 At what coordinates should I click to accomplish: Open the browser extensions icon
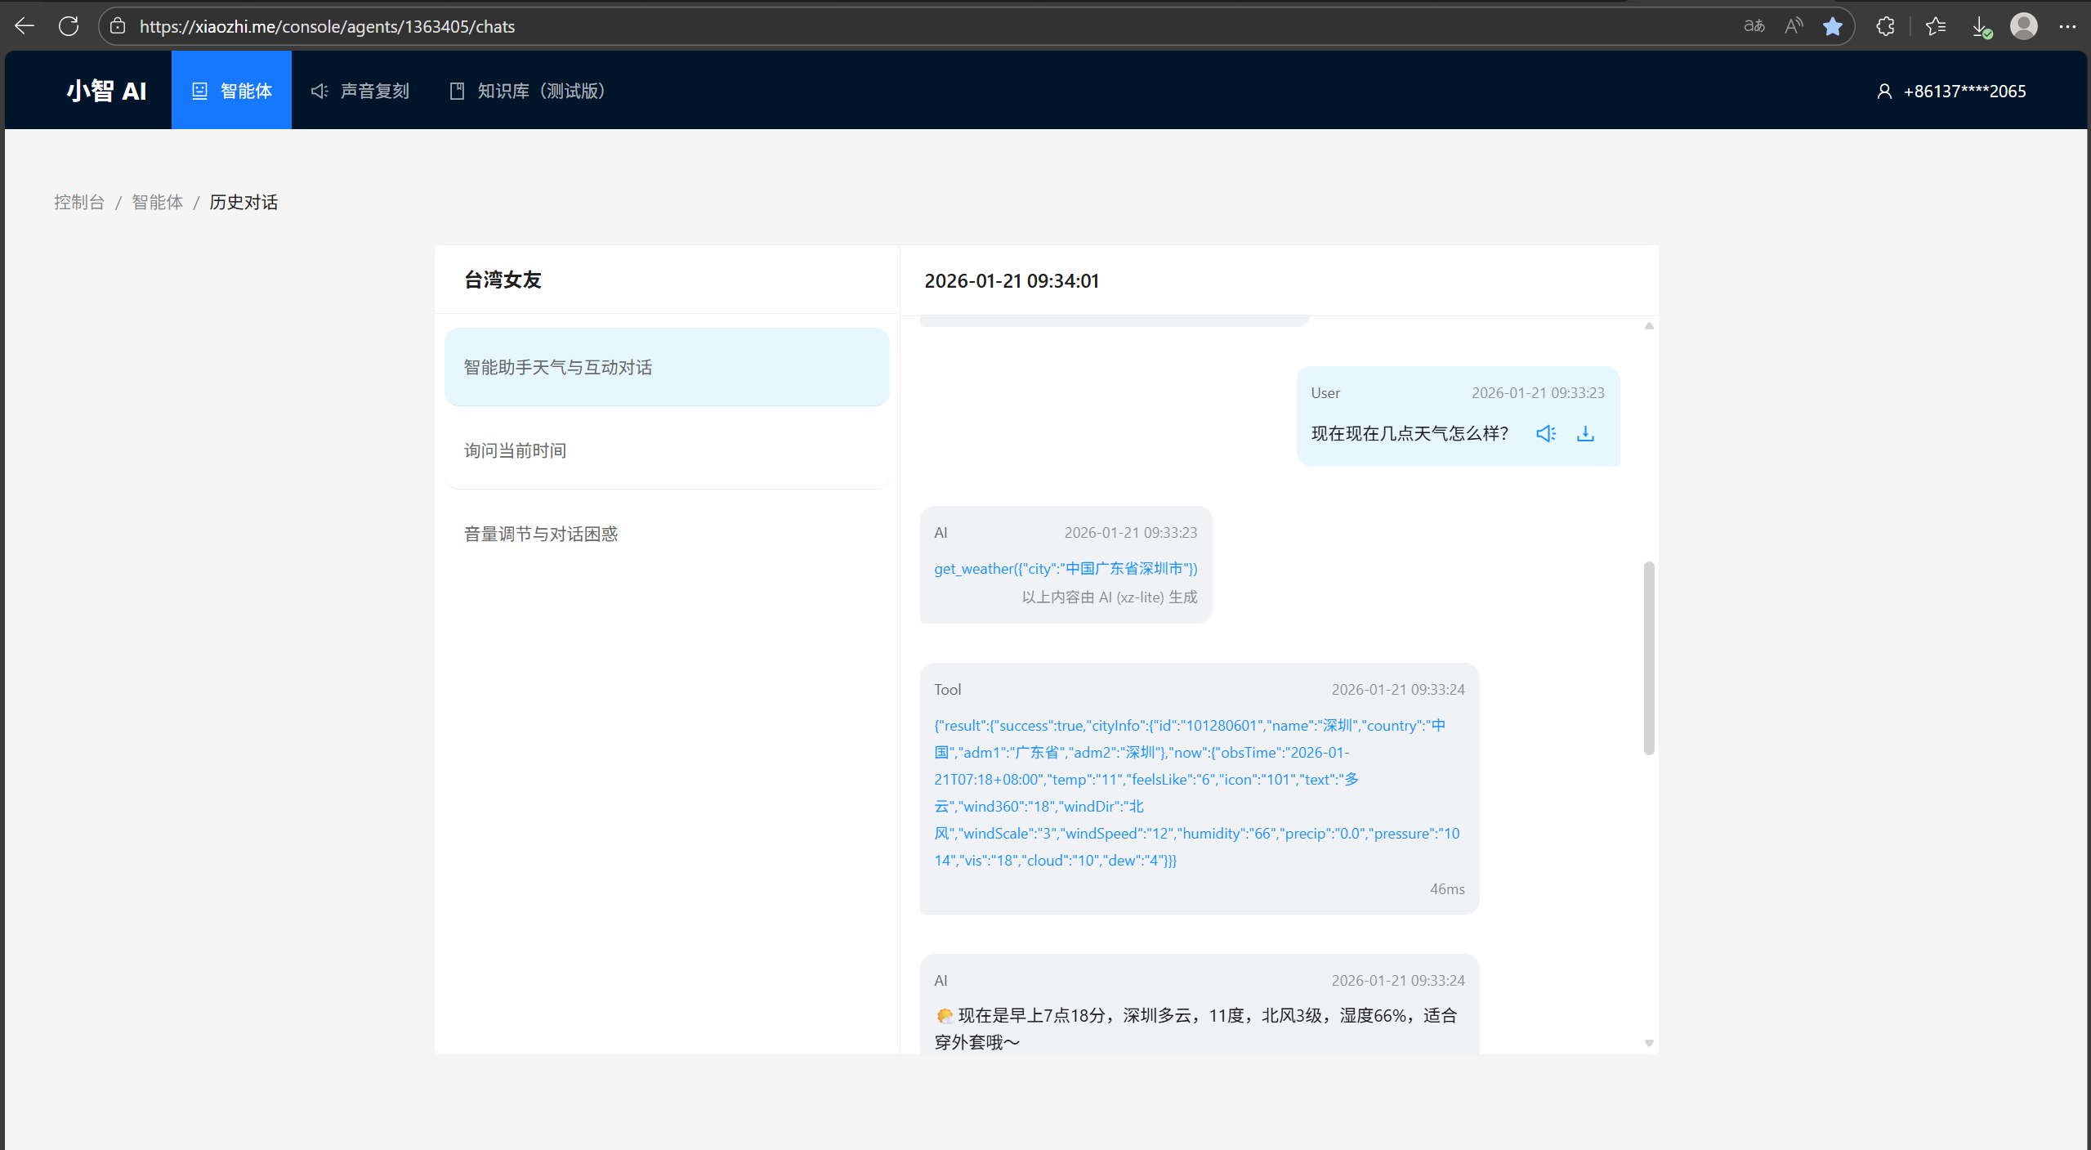click(x=1885, y=25)
